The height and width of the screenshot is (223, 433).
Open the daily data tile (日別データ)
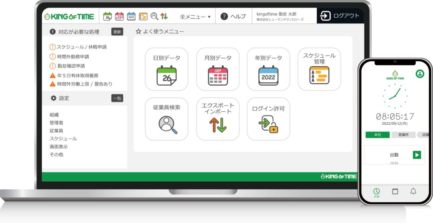[166, 69]
